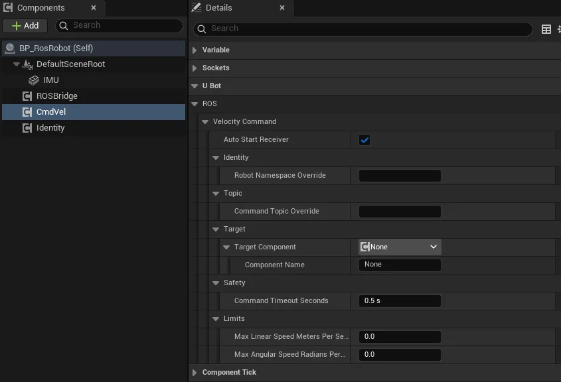Collapse the DefaultSceneRoot tree node
This screenshot has height=382, width=561.
click(x=16, y=64)
